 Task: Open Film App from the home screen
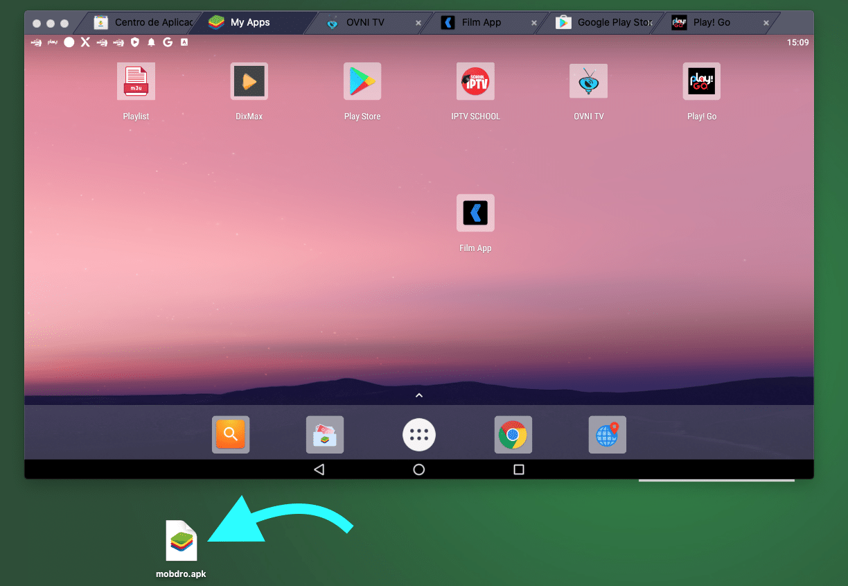click(475, 213)
